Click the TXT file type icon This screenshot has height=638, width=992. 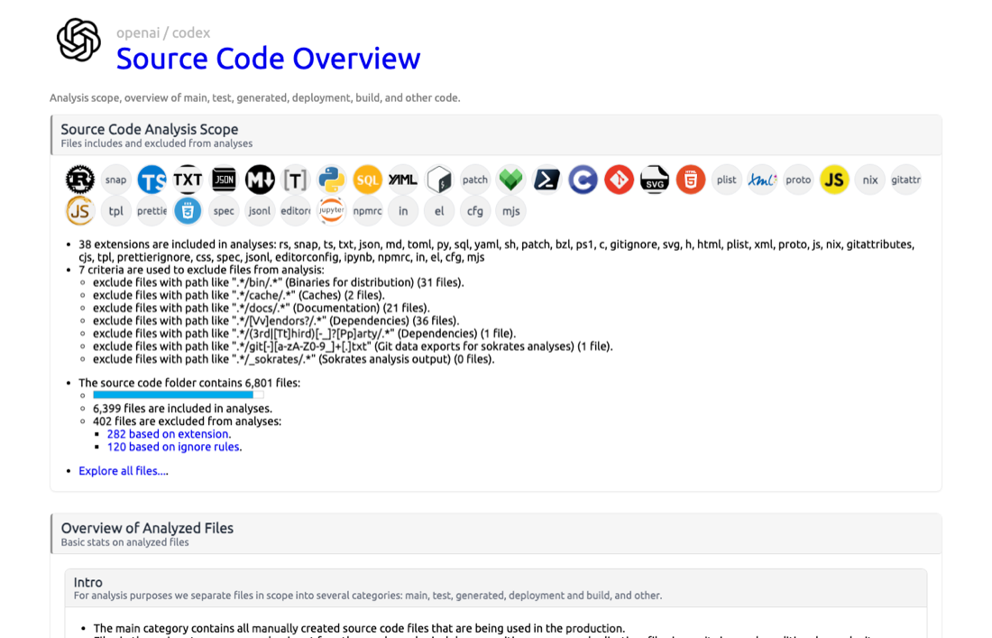pyautogui.click(x=188, y=180)
